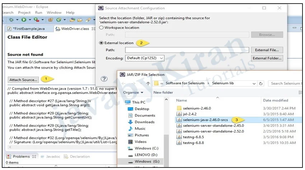The width and height of the screenshot is (305, 170).
Task: Click the Forward arrow in JAR/ZIP File Selection
Action: 133,84
